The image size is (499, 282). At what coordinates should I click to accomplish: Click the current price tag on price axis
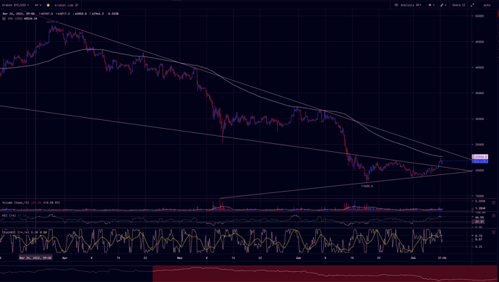[479, 161]
